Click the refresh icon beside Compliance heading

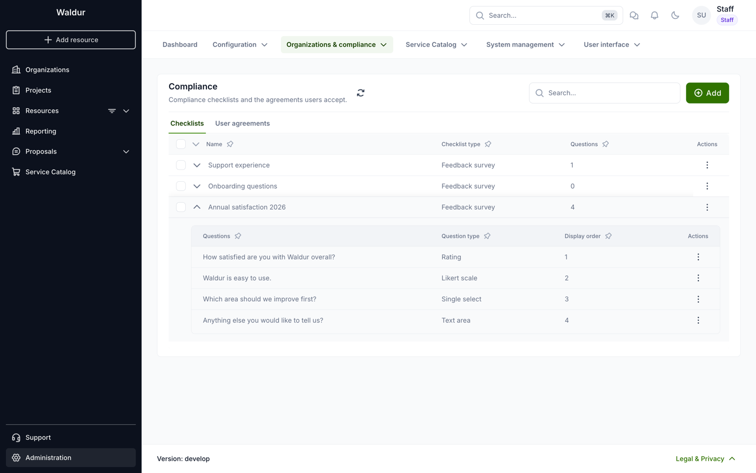(361, 93)
